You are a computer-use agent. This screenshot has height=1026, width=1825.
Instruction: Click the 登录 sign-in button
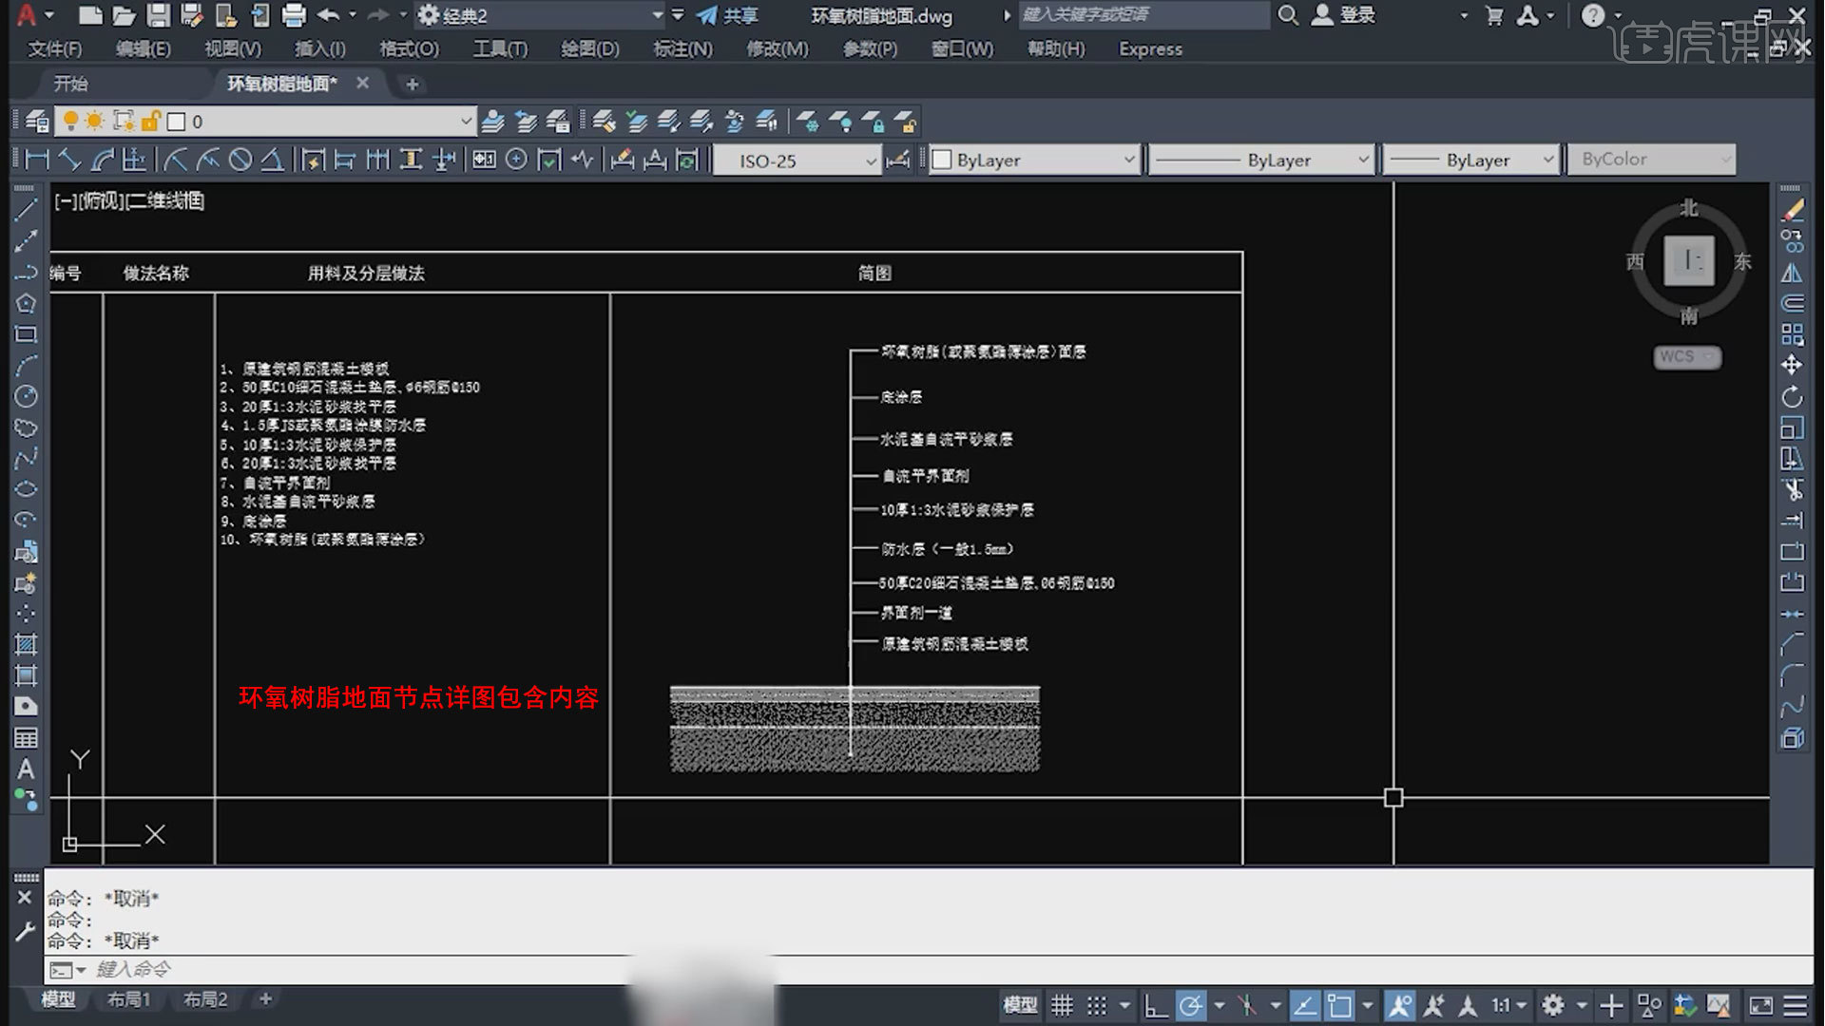1344,15
